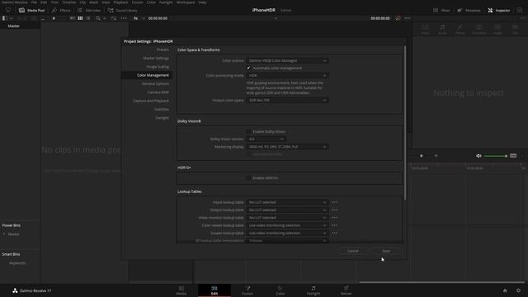Viewport: 528px width, 297px height.
Task: Mute audio with the speaker icon
Action: pos(478,156)
